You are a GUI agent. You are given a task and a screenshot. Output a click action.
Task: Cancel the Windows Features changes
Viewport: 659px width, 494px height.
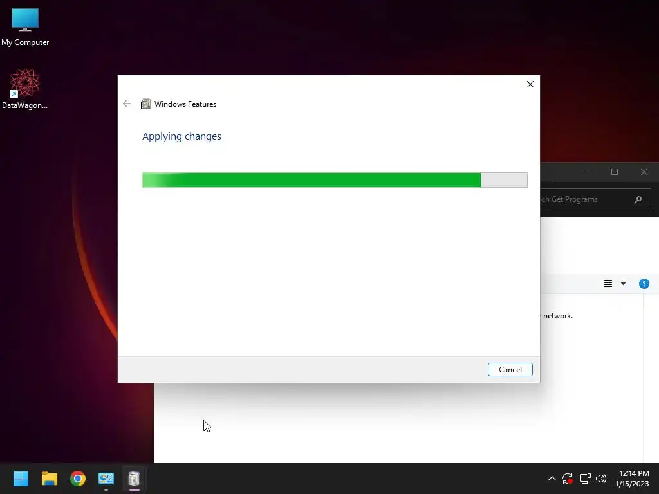click(x=510, y=370)
